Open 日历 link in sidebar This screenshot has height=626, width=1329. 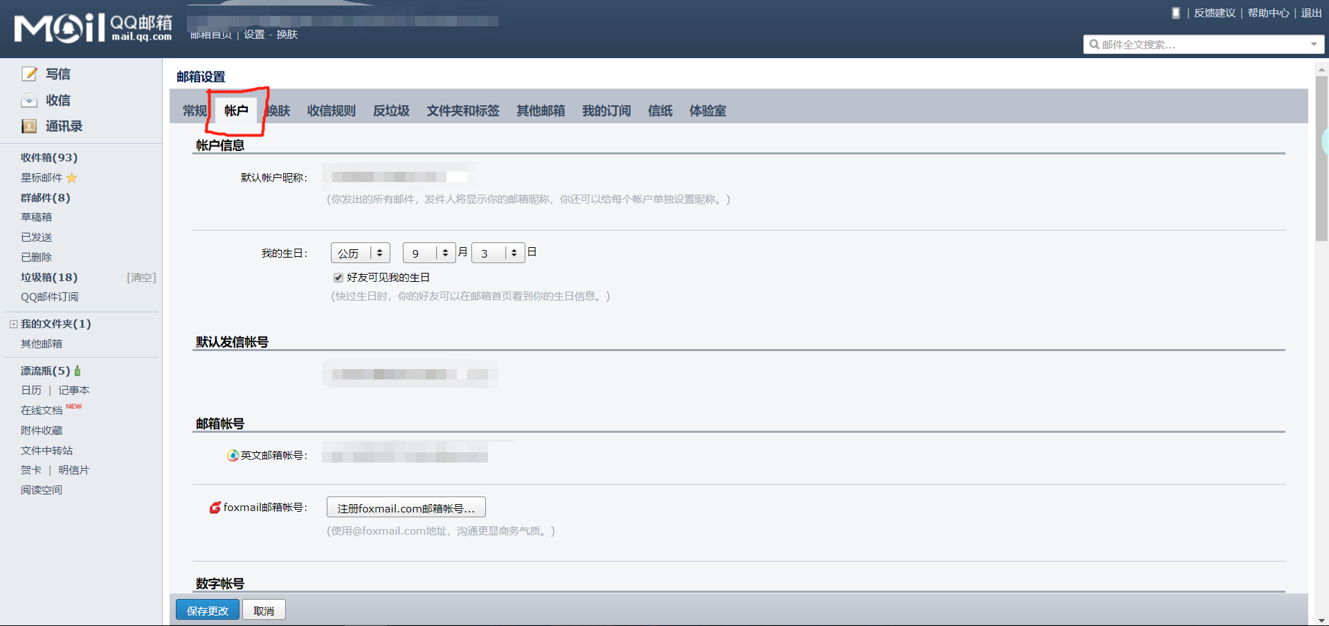point(31,391)
